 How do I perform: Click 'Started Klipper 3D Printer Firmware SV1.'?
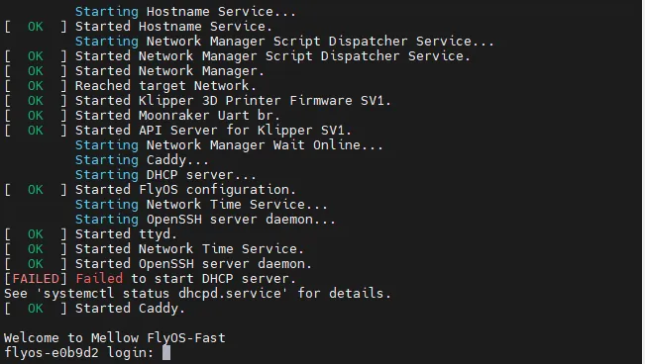tap(233, 101)
